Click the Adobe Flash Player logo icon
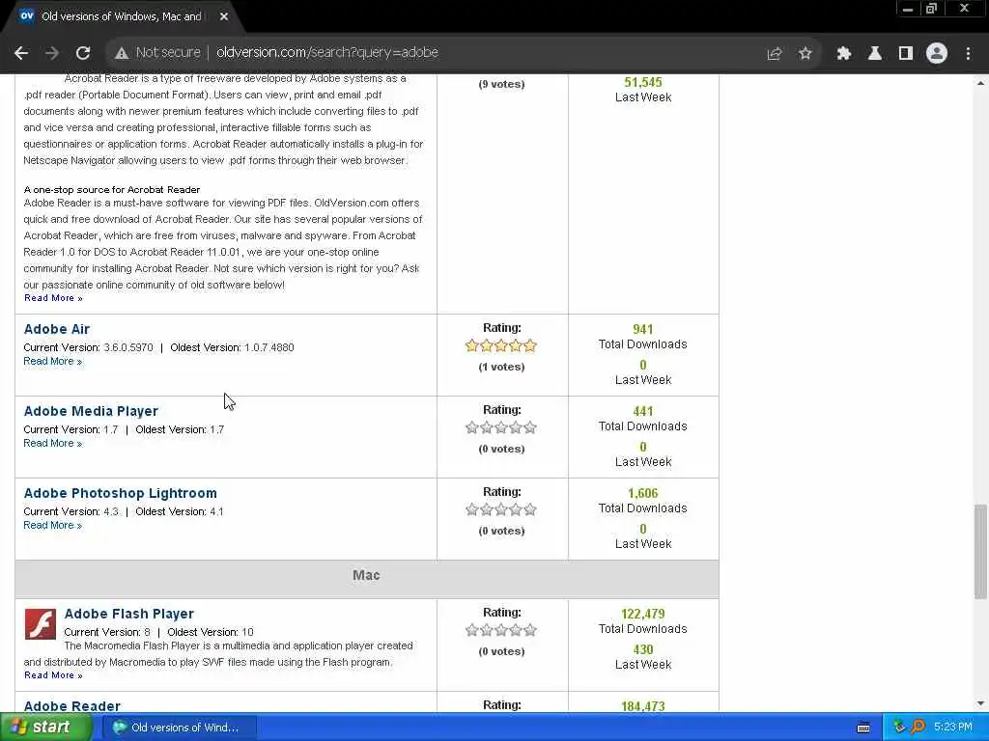 [41, 624]
